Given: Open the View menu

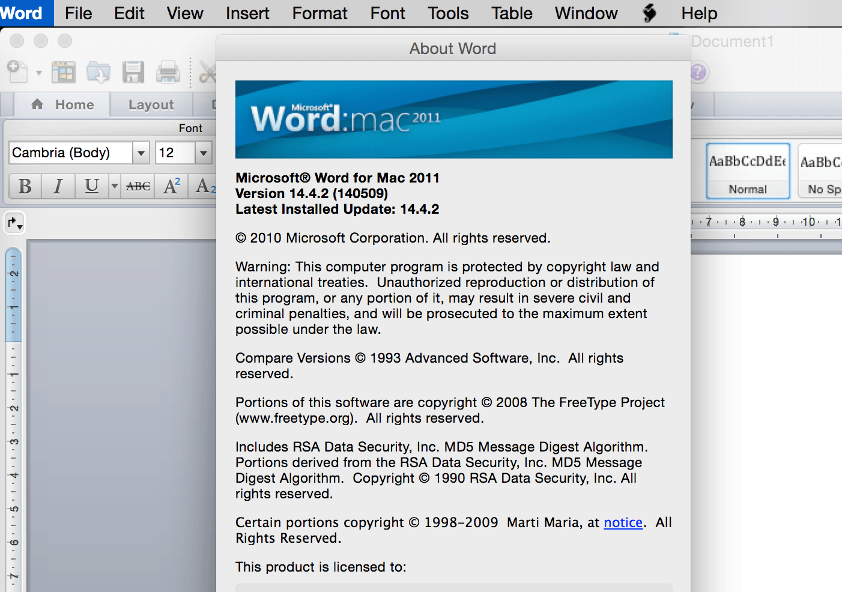Looking at the screenshot, I should (185, 13).
